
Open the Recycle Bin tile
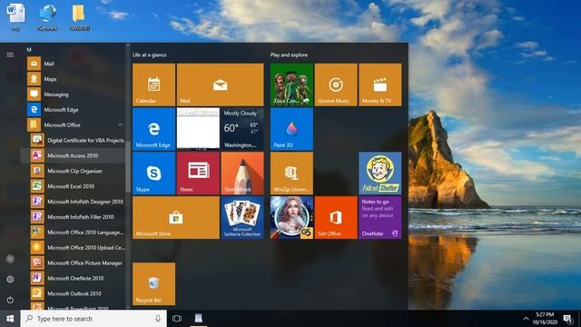(x=153, y=283)
